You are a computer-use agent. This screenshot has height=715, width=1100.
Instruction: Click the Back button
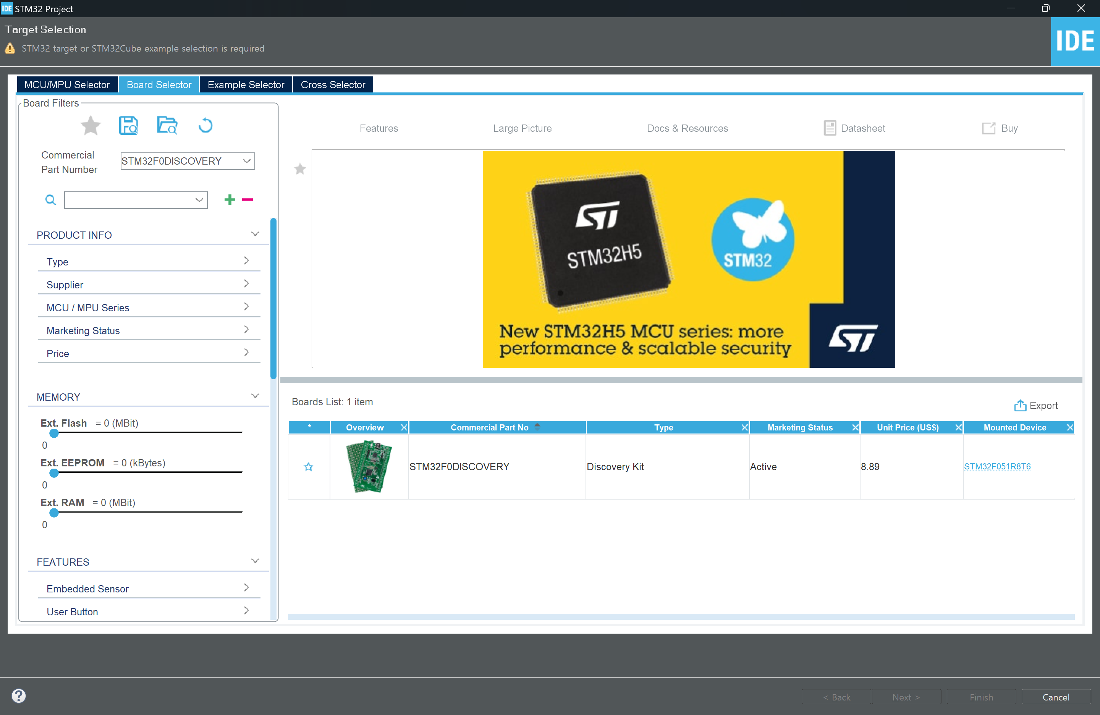(x=836, y=697)
